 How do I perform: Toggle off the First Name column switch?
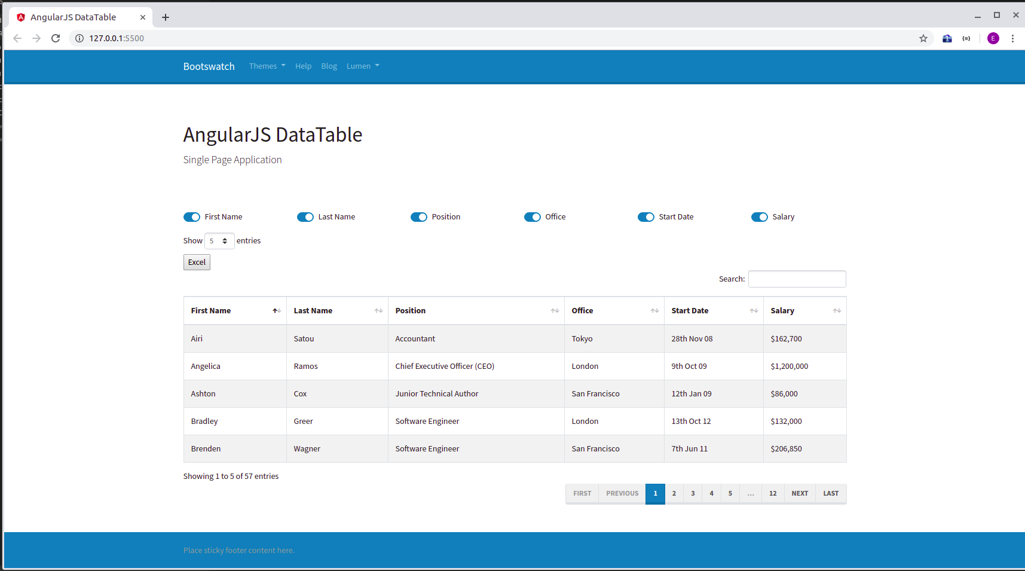tap(192, 217)
